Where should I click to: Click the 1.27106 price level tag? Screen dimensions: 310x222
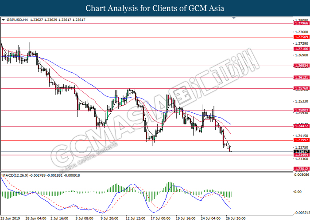[301, 49]
